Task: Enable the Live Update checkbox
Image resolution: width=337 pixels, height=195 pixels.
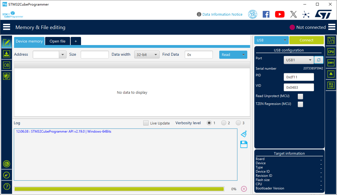Action: (x=146, y=123)
